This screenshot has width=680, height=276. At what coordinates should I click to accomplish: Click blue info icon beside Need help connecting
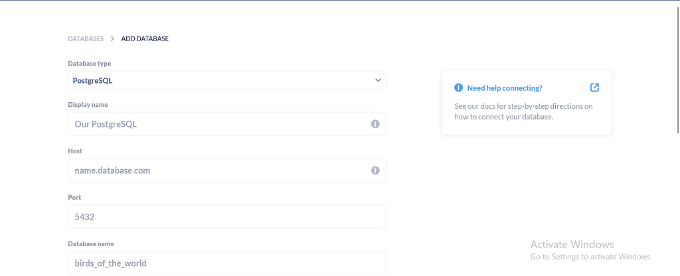point(458,88)
